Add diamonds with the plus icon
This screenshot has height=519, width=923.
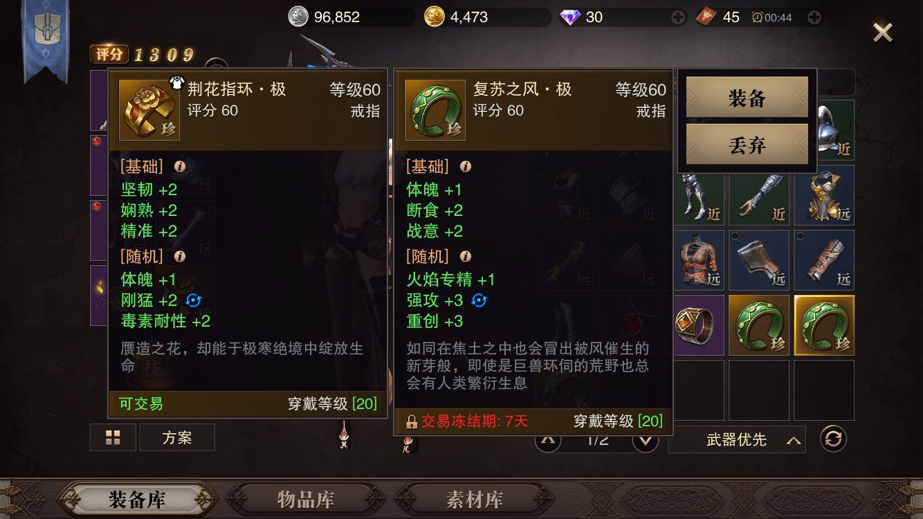tap(678, 17)
